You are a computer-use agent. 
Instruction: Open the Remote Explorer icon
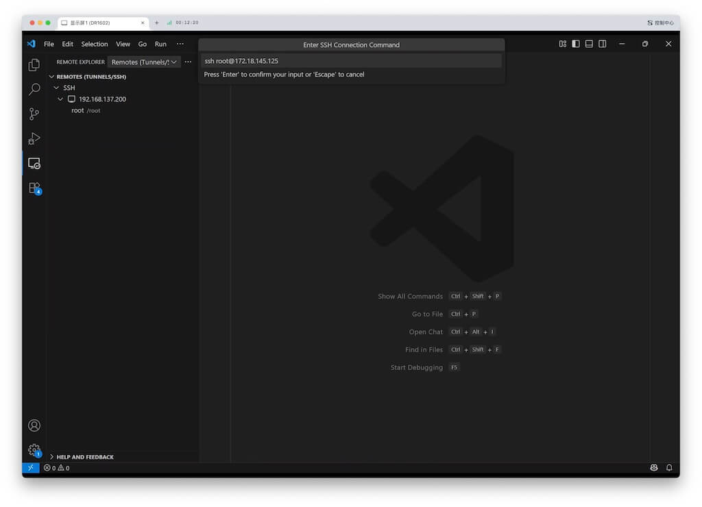coord(34,163)
